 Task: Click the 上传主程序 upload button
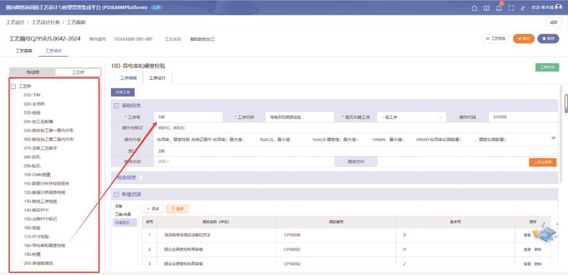point(542,162)
